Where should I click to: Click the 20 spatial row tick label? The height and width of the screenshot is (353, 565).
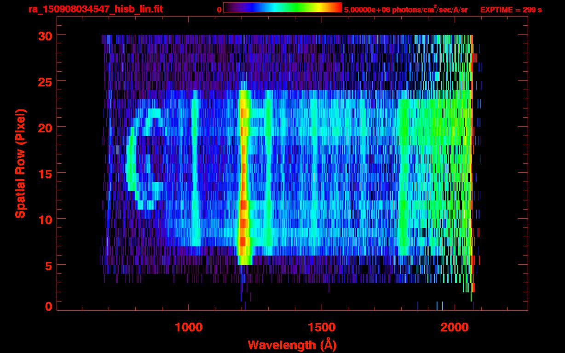(x=45, y=127)
